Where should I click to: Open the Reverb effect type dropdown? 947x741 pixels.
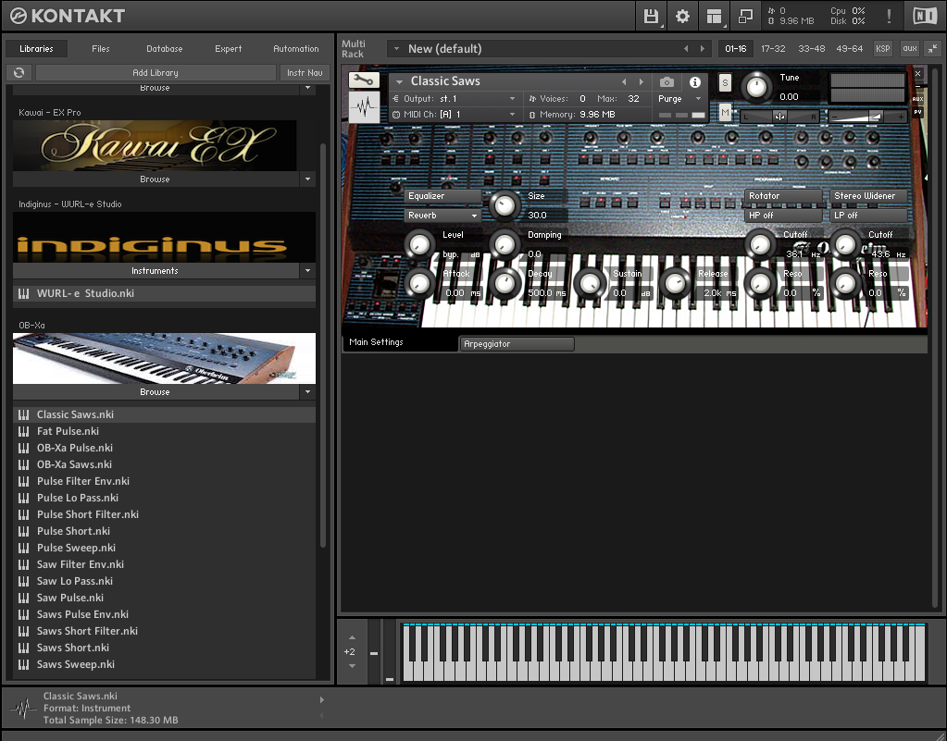pos(442,216)
